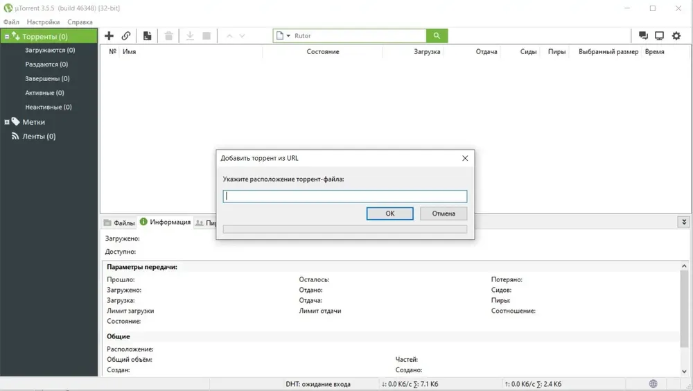This screenshot has height=391, width=693.
Task: Click the Add Torrent from URL link icon
Action: click(x=126, y=36)
